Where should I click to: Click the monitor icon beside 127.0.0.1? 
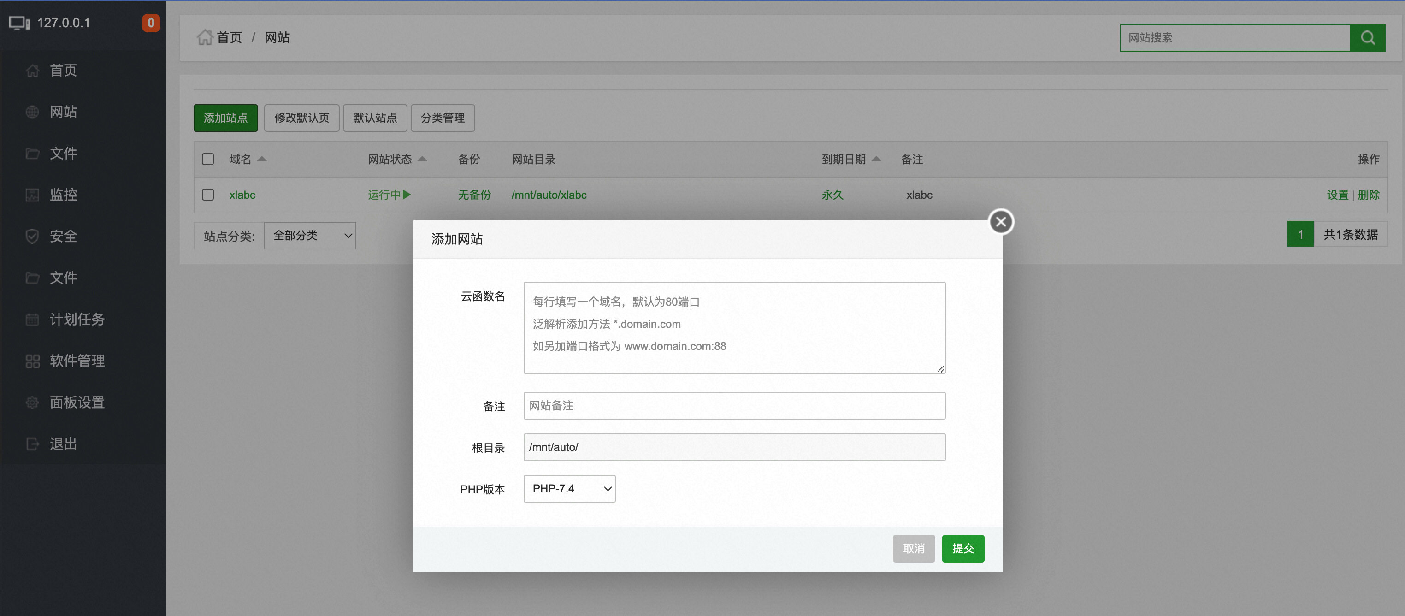point(19,23)
